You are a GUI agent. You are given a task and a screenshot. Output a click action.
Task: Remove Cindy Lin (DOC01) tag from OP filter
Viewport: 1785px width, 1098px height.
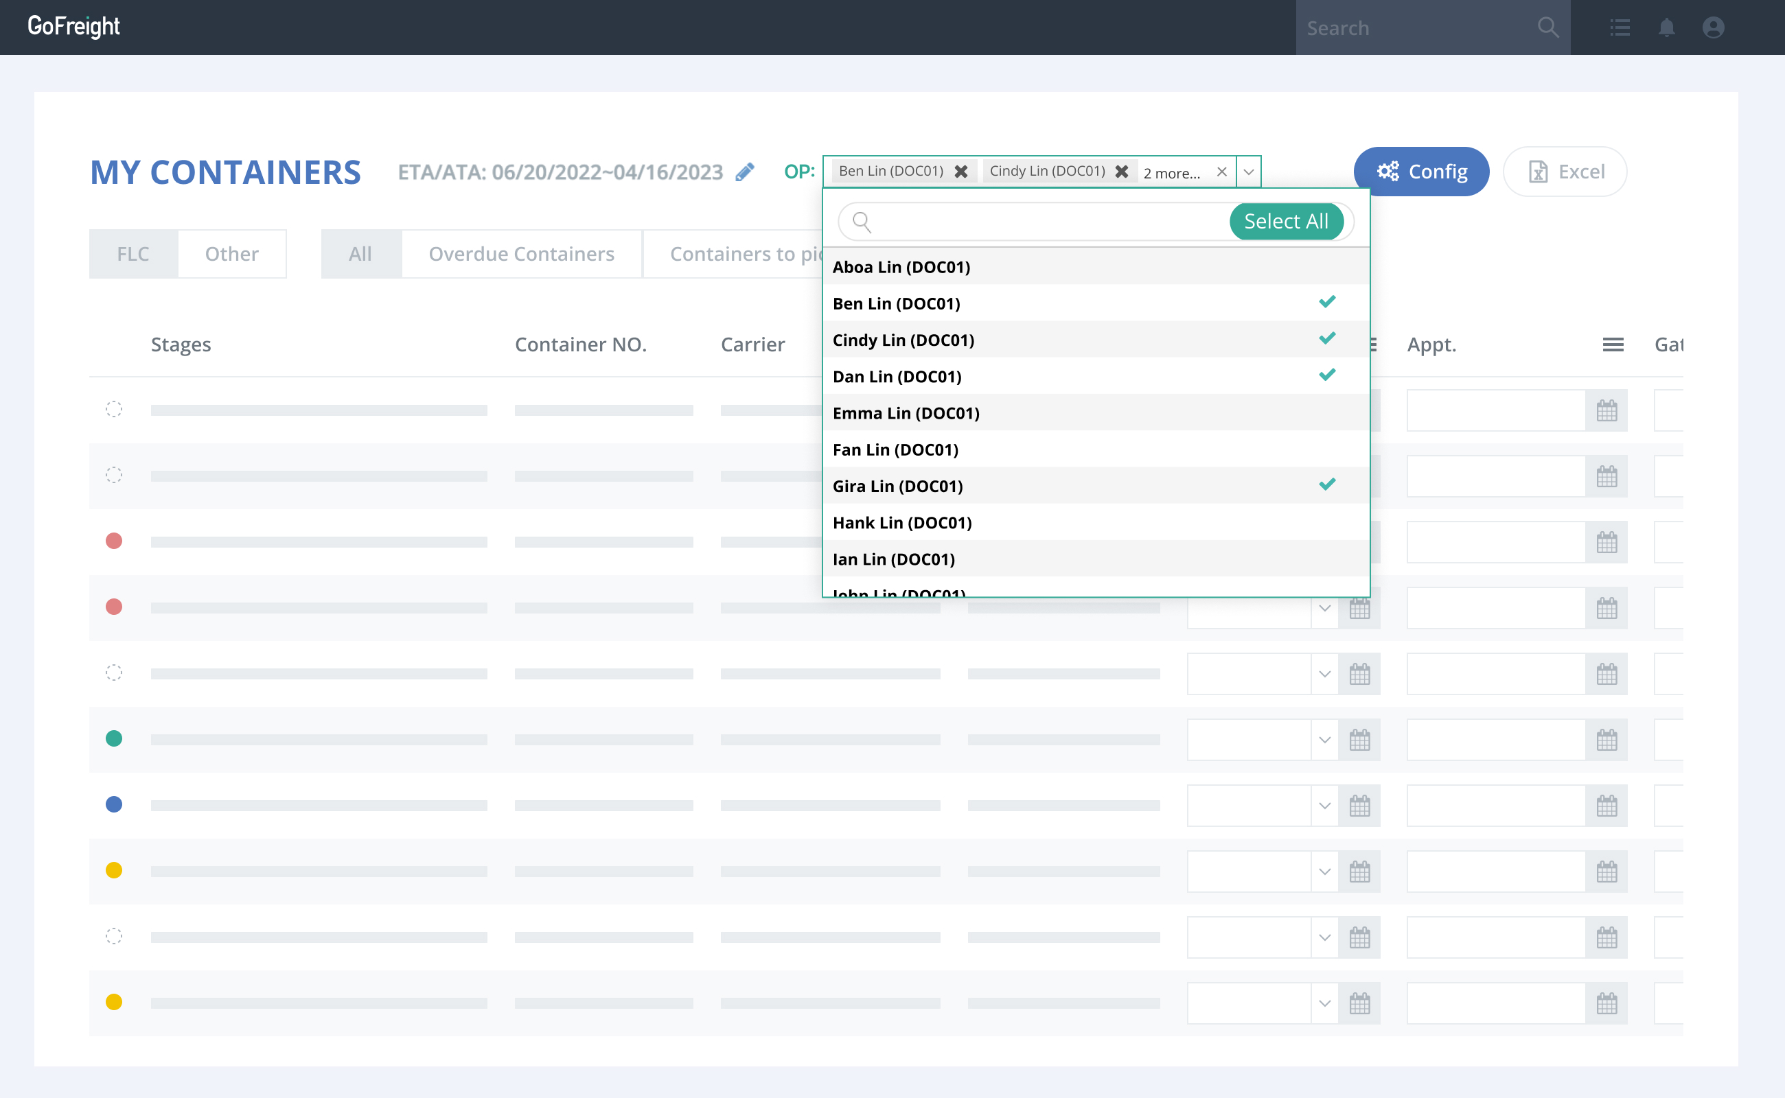pyautogui.click(x=1121, y=172)
